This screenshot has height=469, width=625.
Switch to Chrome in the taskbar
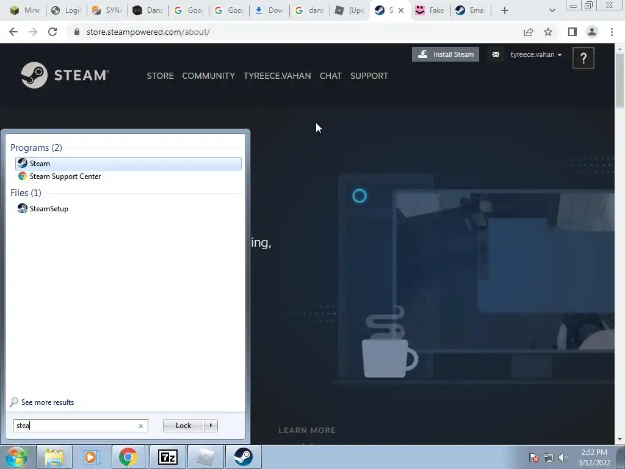pyautogui.click(x=128, y=457)
